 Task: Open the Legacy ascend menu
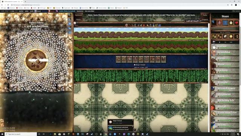(x=205, y=19)
